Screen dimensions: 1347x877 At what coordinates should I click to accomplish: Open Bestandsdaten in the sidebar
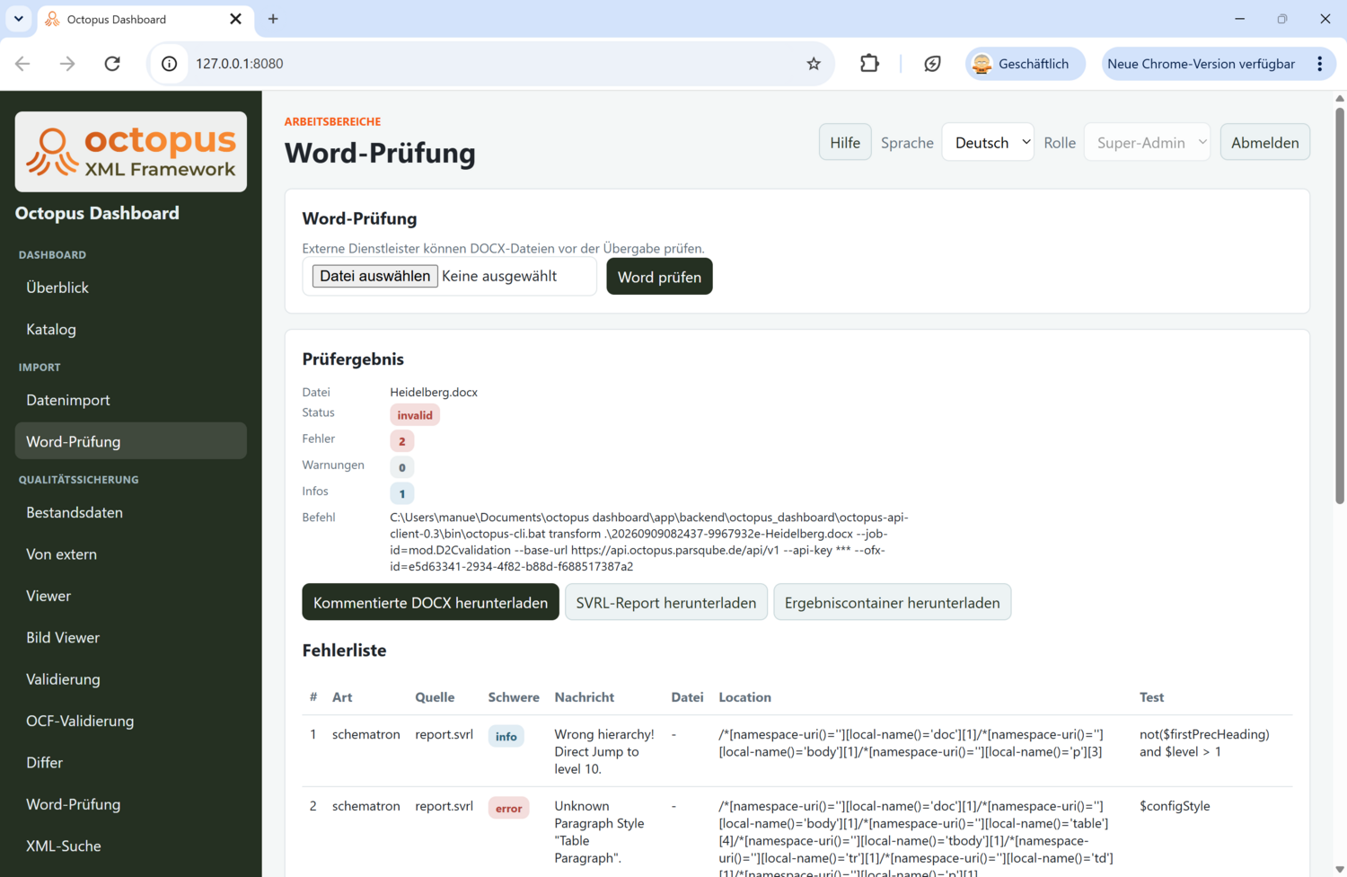tap(131, 512)
